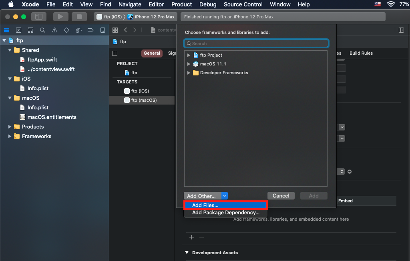
Task: Open the US input source flag menu
Action: pyautogui.click(x=378, y=4)
